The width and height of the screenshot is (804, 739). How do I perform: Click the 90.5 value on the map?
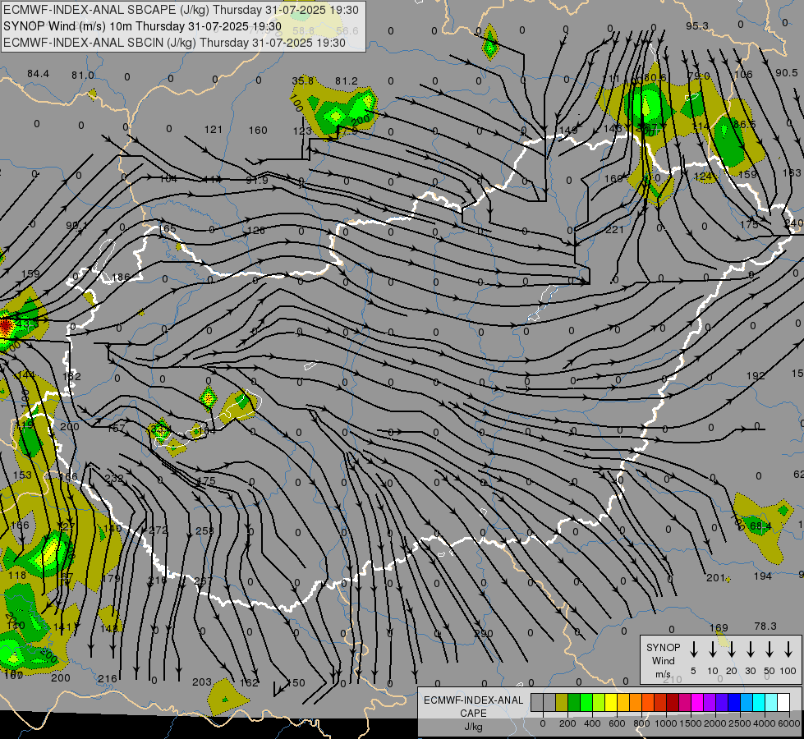pos(787,73)
